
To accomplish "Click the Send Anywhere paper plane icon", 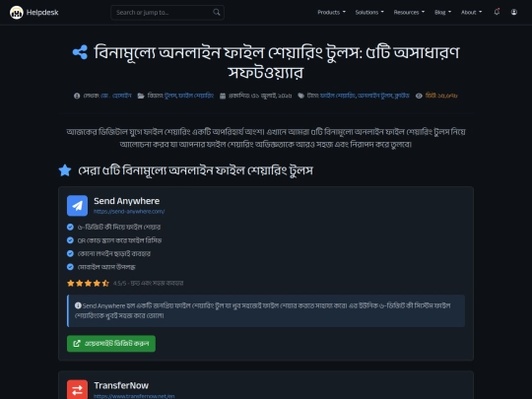I will point(78,206).
